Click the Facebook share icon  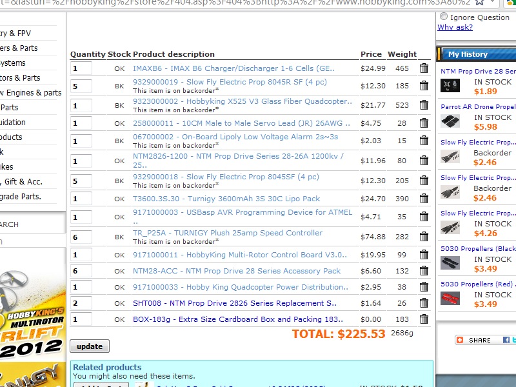[506, 340]
